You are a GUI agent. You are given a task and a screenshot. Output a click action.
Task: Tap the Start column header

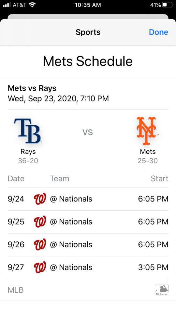[159, 179]
